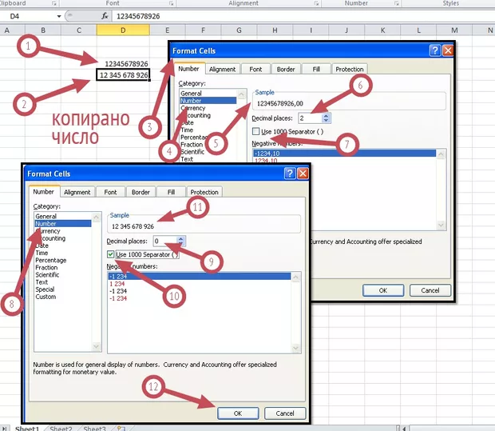This screenshot has width=495, height=431.
Task: Open Font tab in front Format Cells dialog
Action: (110, 192)
